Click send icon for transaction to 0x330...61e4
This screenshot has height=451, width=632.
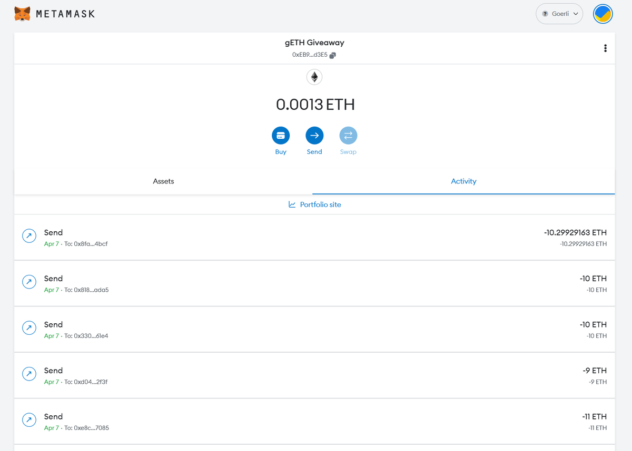29,328
